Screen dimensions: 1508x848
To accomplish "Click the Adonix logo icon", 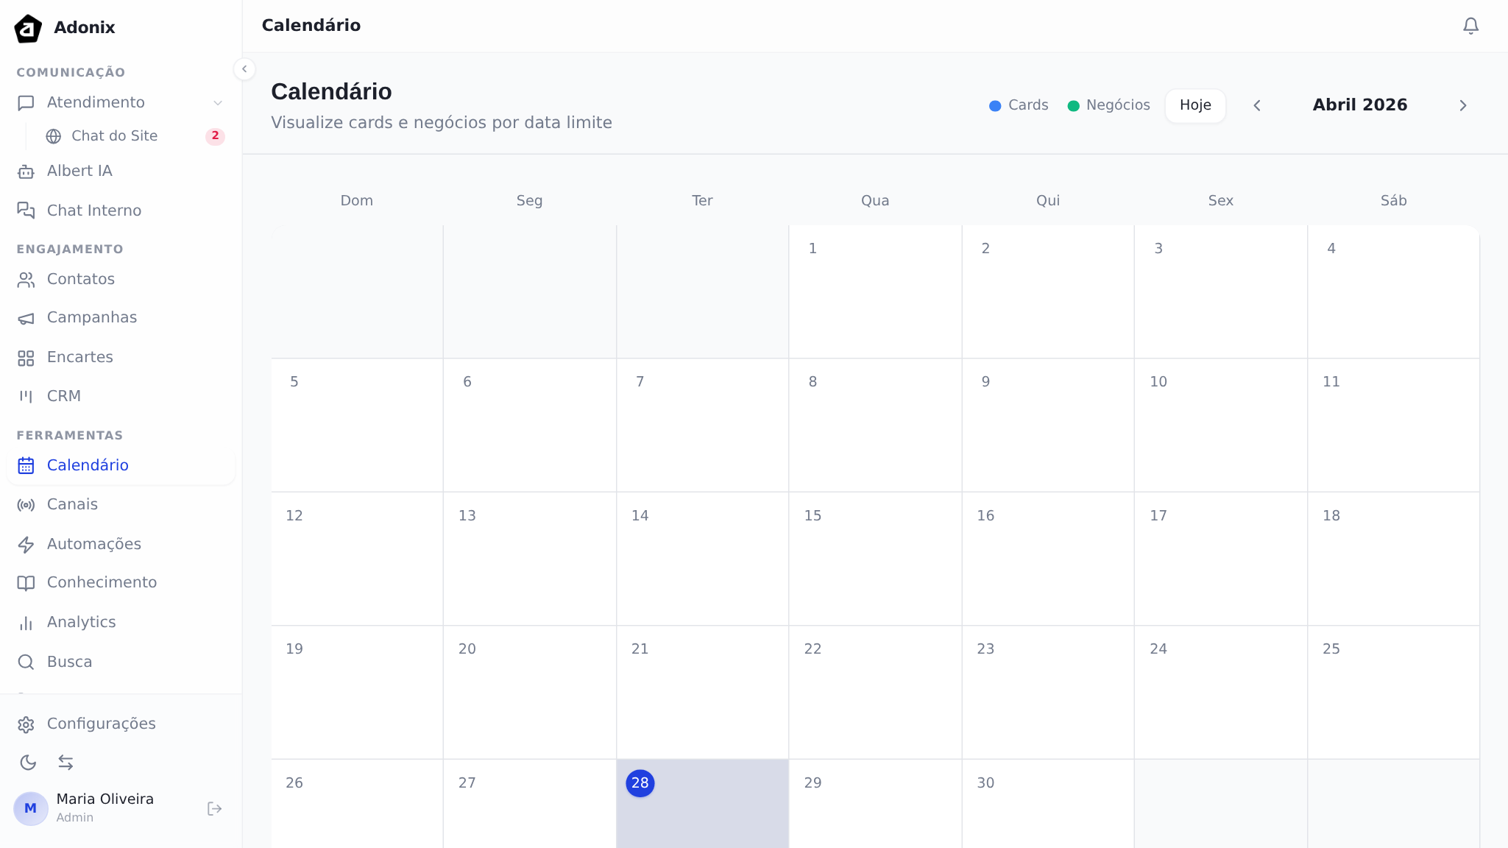I will click(28, 28).
